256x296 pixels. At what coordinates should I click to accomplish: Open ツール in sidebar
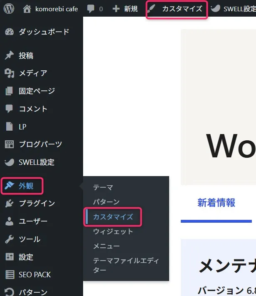click(30, 239)
